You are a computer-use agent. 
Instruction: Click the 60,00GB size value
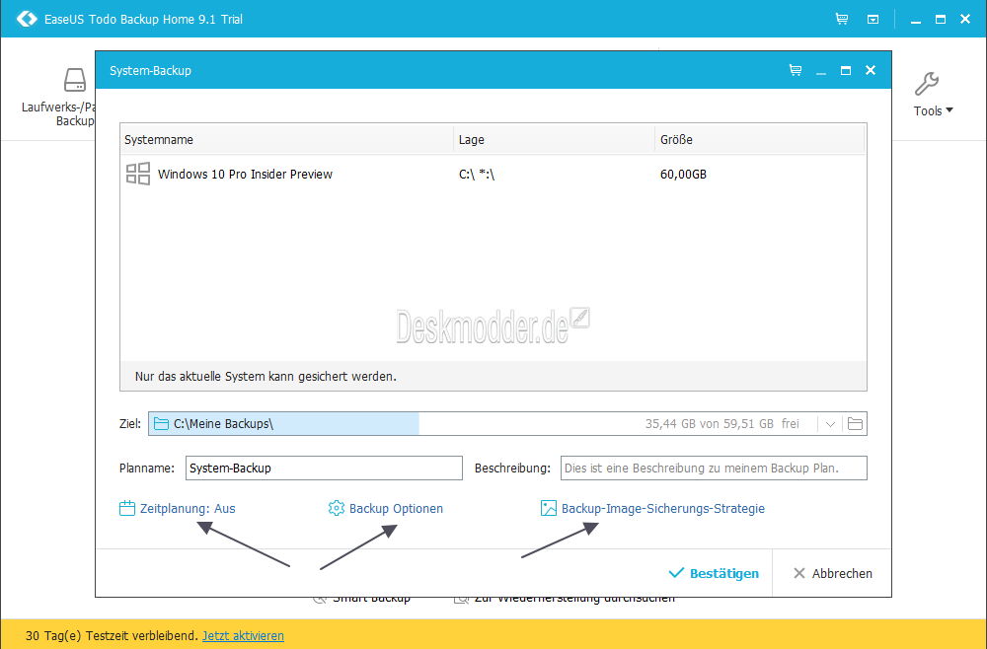point(683,175)
